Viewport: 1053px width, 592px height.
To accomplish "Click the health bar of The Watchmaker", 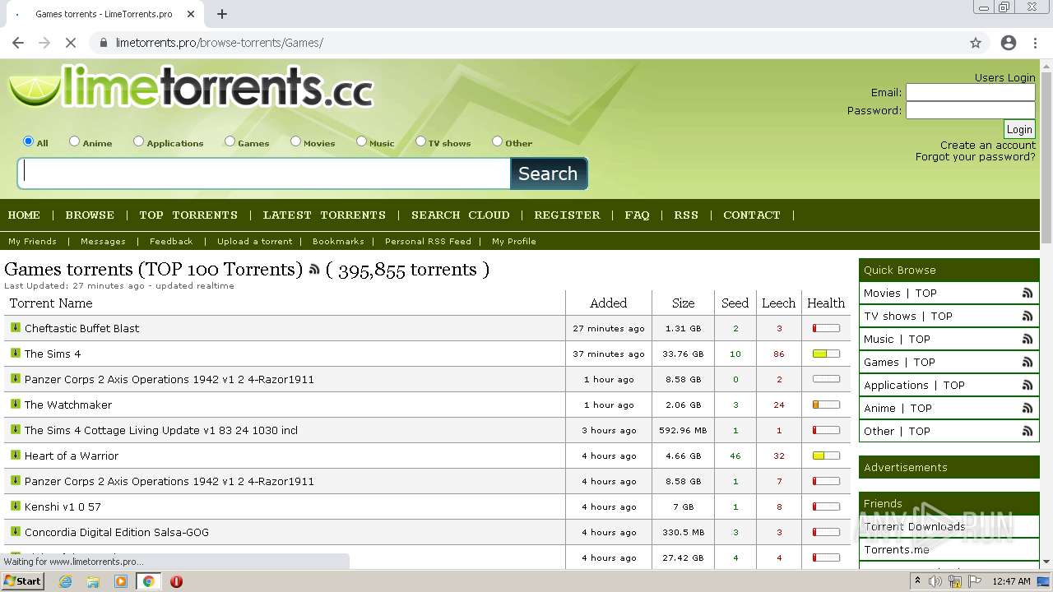I will [x=826, y=405].
